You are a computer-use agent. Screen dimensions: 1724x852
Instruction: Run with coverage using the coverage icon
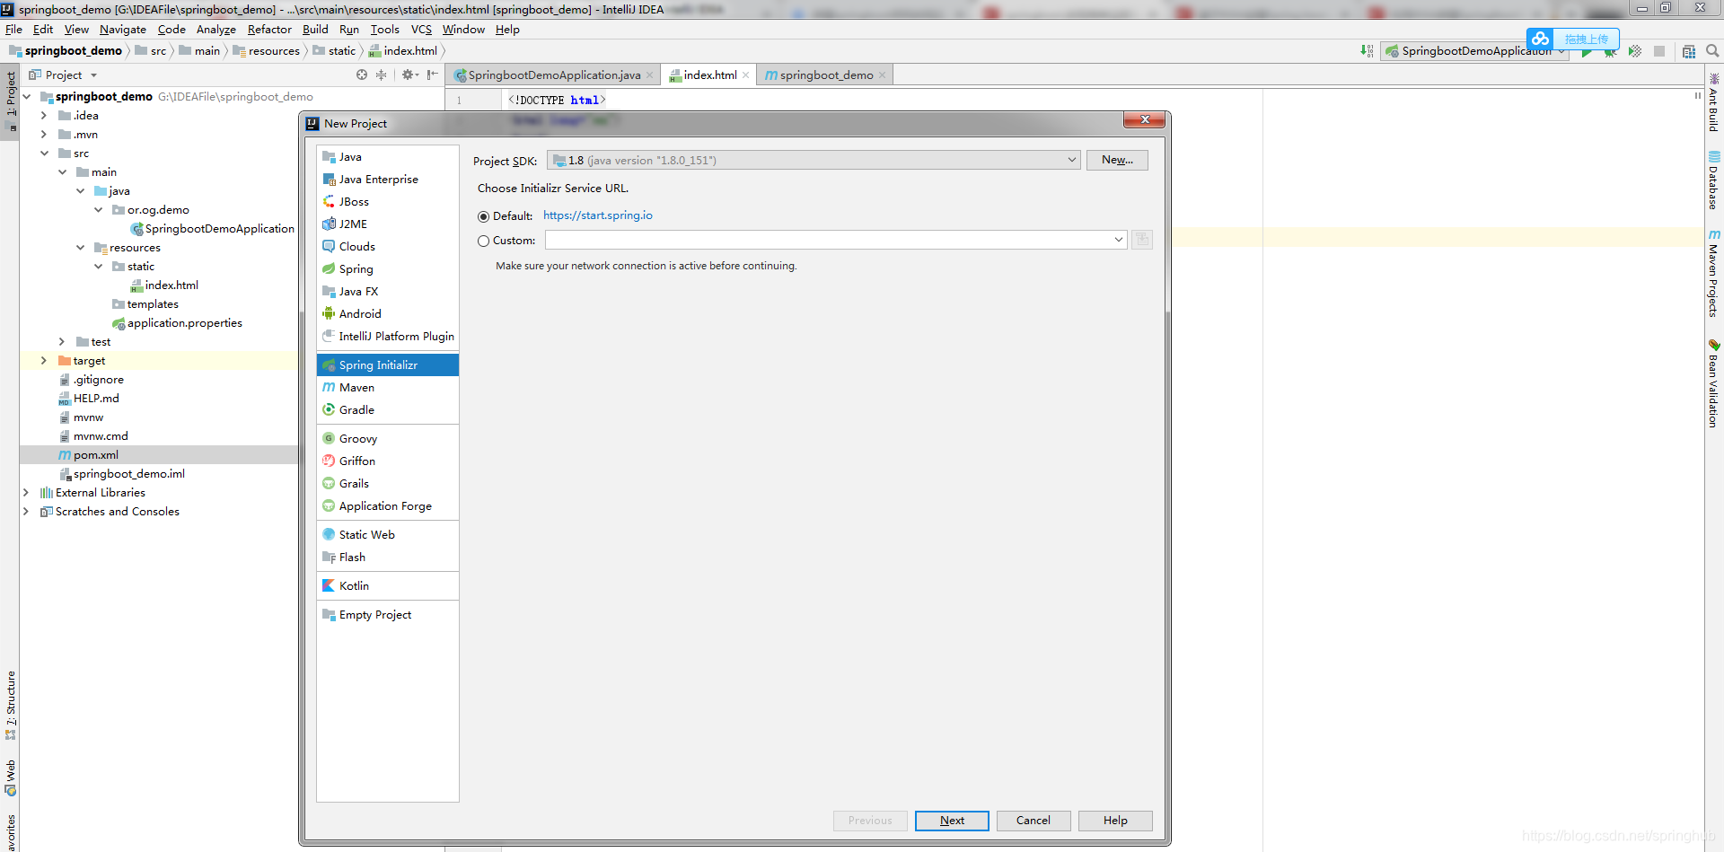(1634, 50)
